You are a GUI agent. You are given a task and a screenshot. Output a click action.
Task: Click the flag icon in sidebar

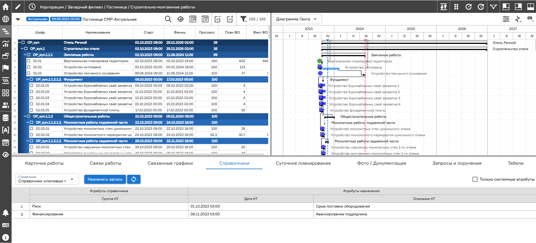(6, 68)
